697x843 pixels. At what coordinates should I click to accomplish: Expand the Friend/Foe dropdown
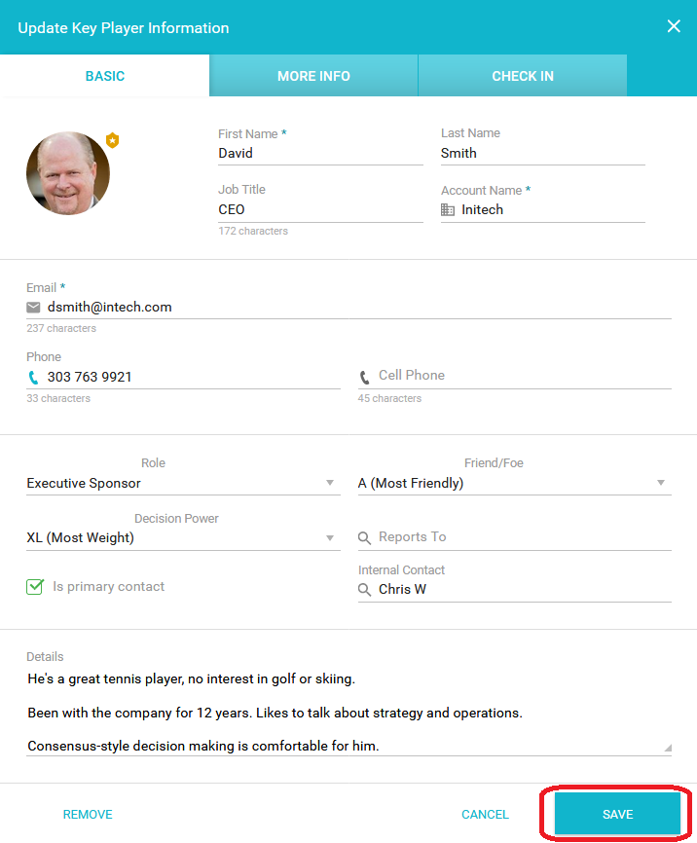coord(515,483)
